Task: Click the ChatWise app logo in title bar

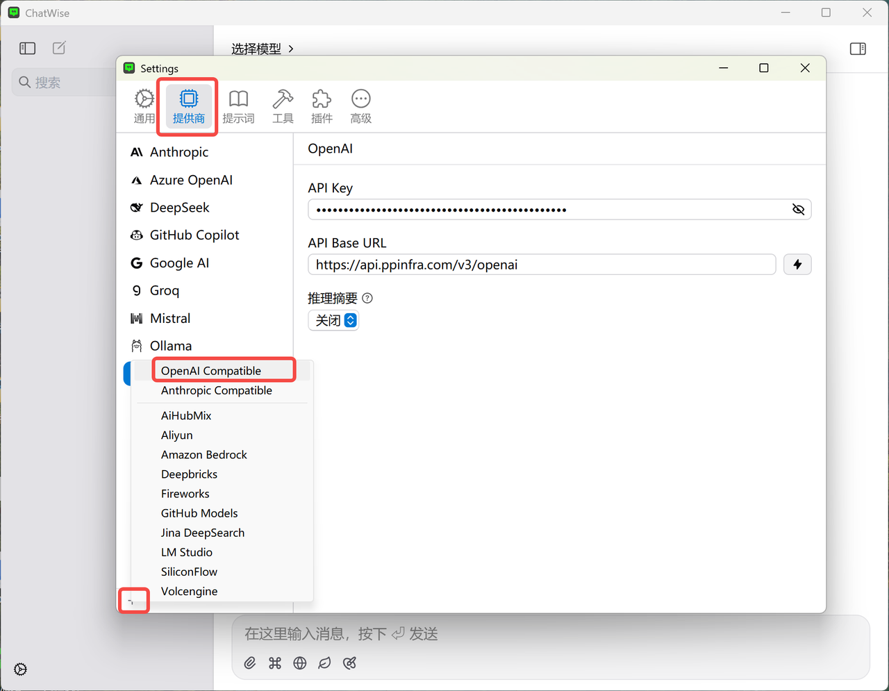Action: coord(14,13)
